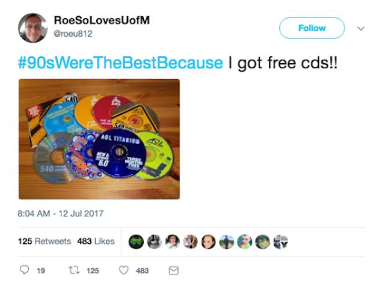385x290 pixels.
Task: Open RoeSoLovesUofM profile avatar
Action: coord(32,28)
